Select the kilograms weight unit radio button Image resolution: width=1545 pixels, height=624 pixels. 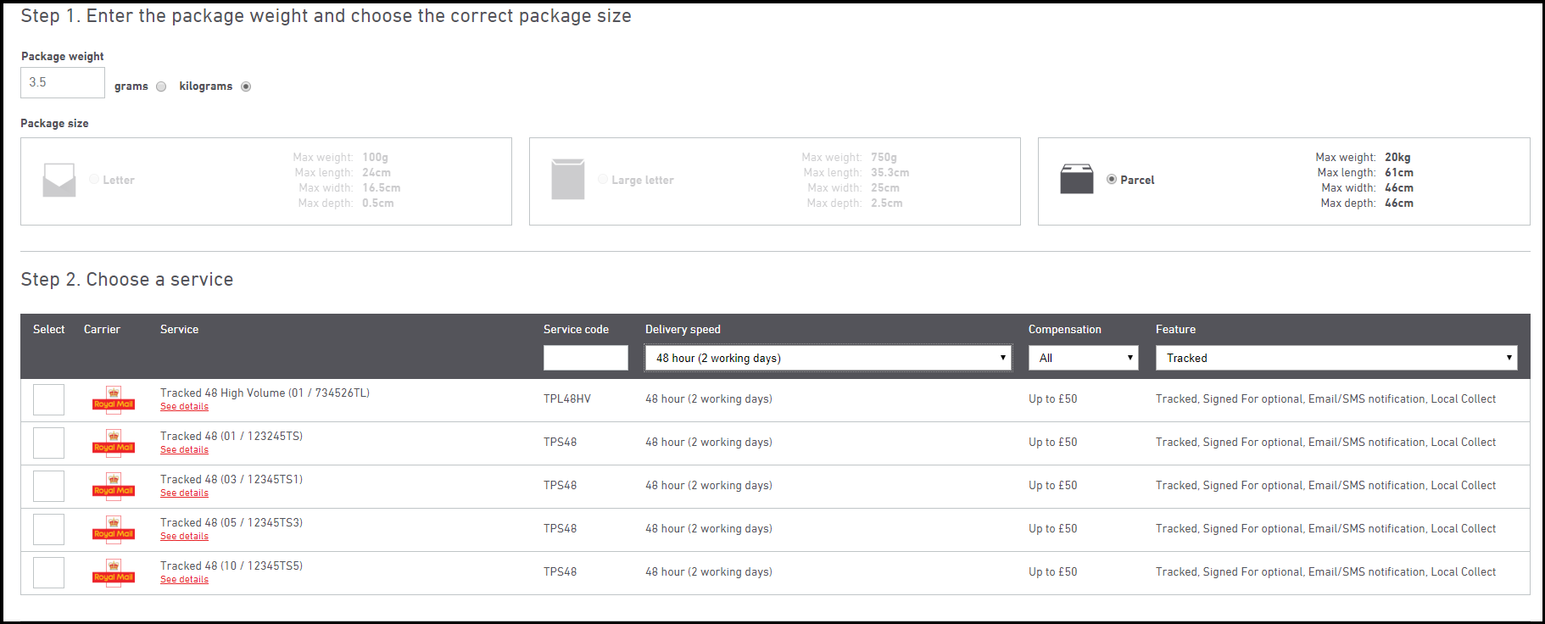pyautogui.click(x=246, y=86)
